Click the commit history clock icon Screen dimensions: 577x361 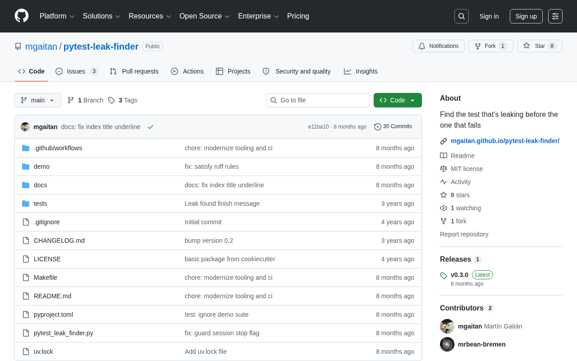pyautogui.click(x=378, y=127)
